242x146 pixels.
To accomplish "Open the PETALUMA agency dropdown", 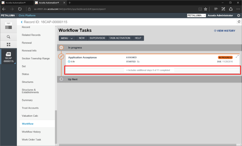I will click(196, 16).
